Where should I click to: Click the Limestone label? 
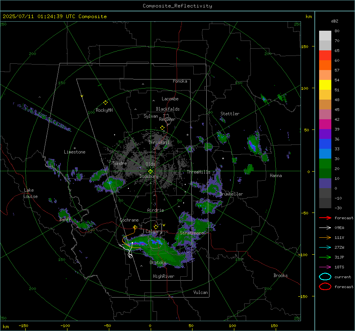[x=75, y=152]
